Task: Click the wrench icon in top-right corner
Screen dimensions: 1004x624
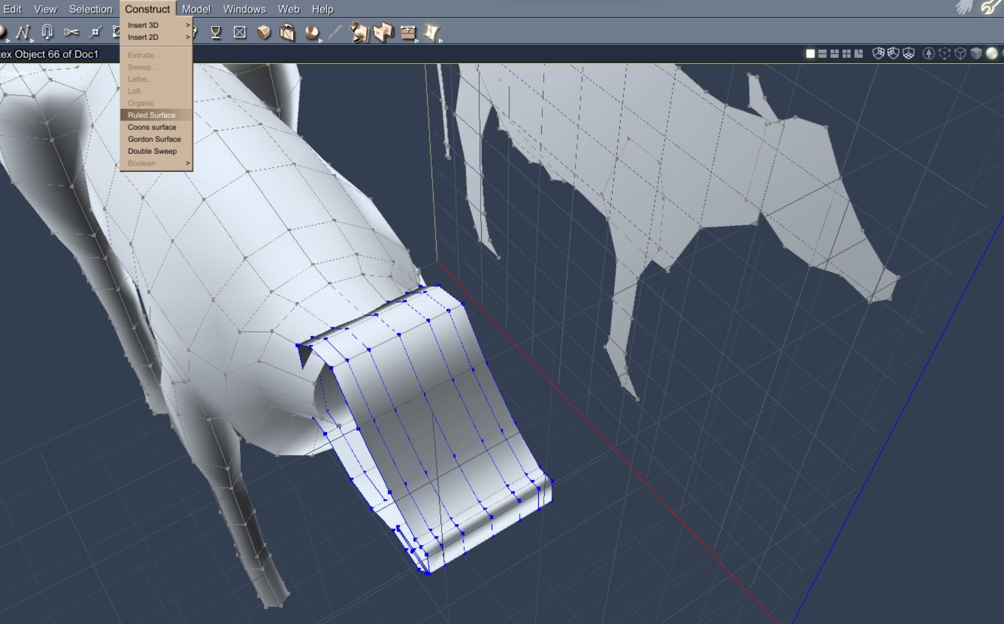Action: (990, 7)
